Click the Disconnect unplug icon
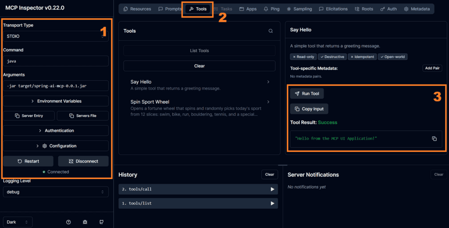Screen dimensions: 449x228 tap(71, 161)
